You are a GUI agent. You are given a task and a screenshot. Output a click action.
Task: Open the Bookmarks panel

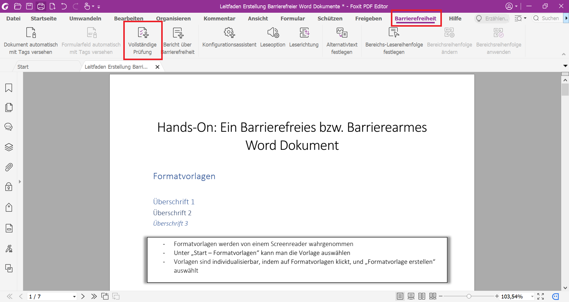click(x=8, y=88)
